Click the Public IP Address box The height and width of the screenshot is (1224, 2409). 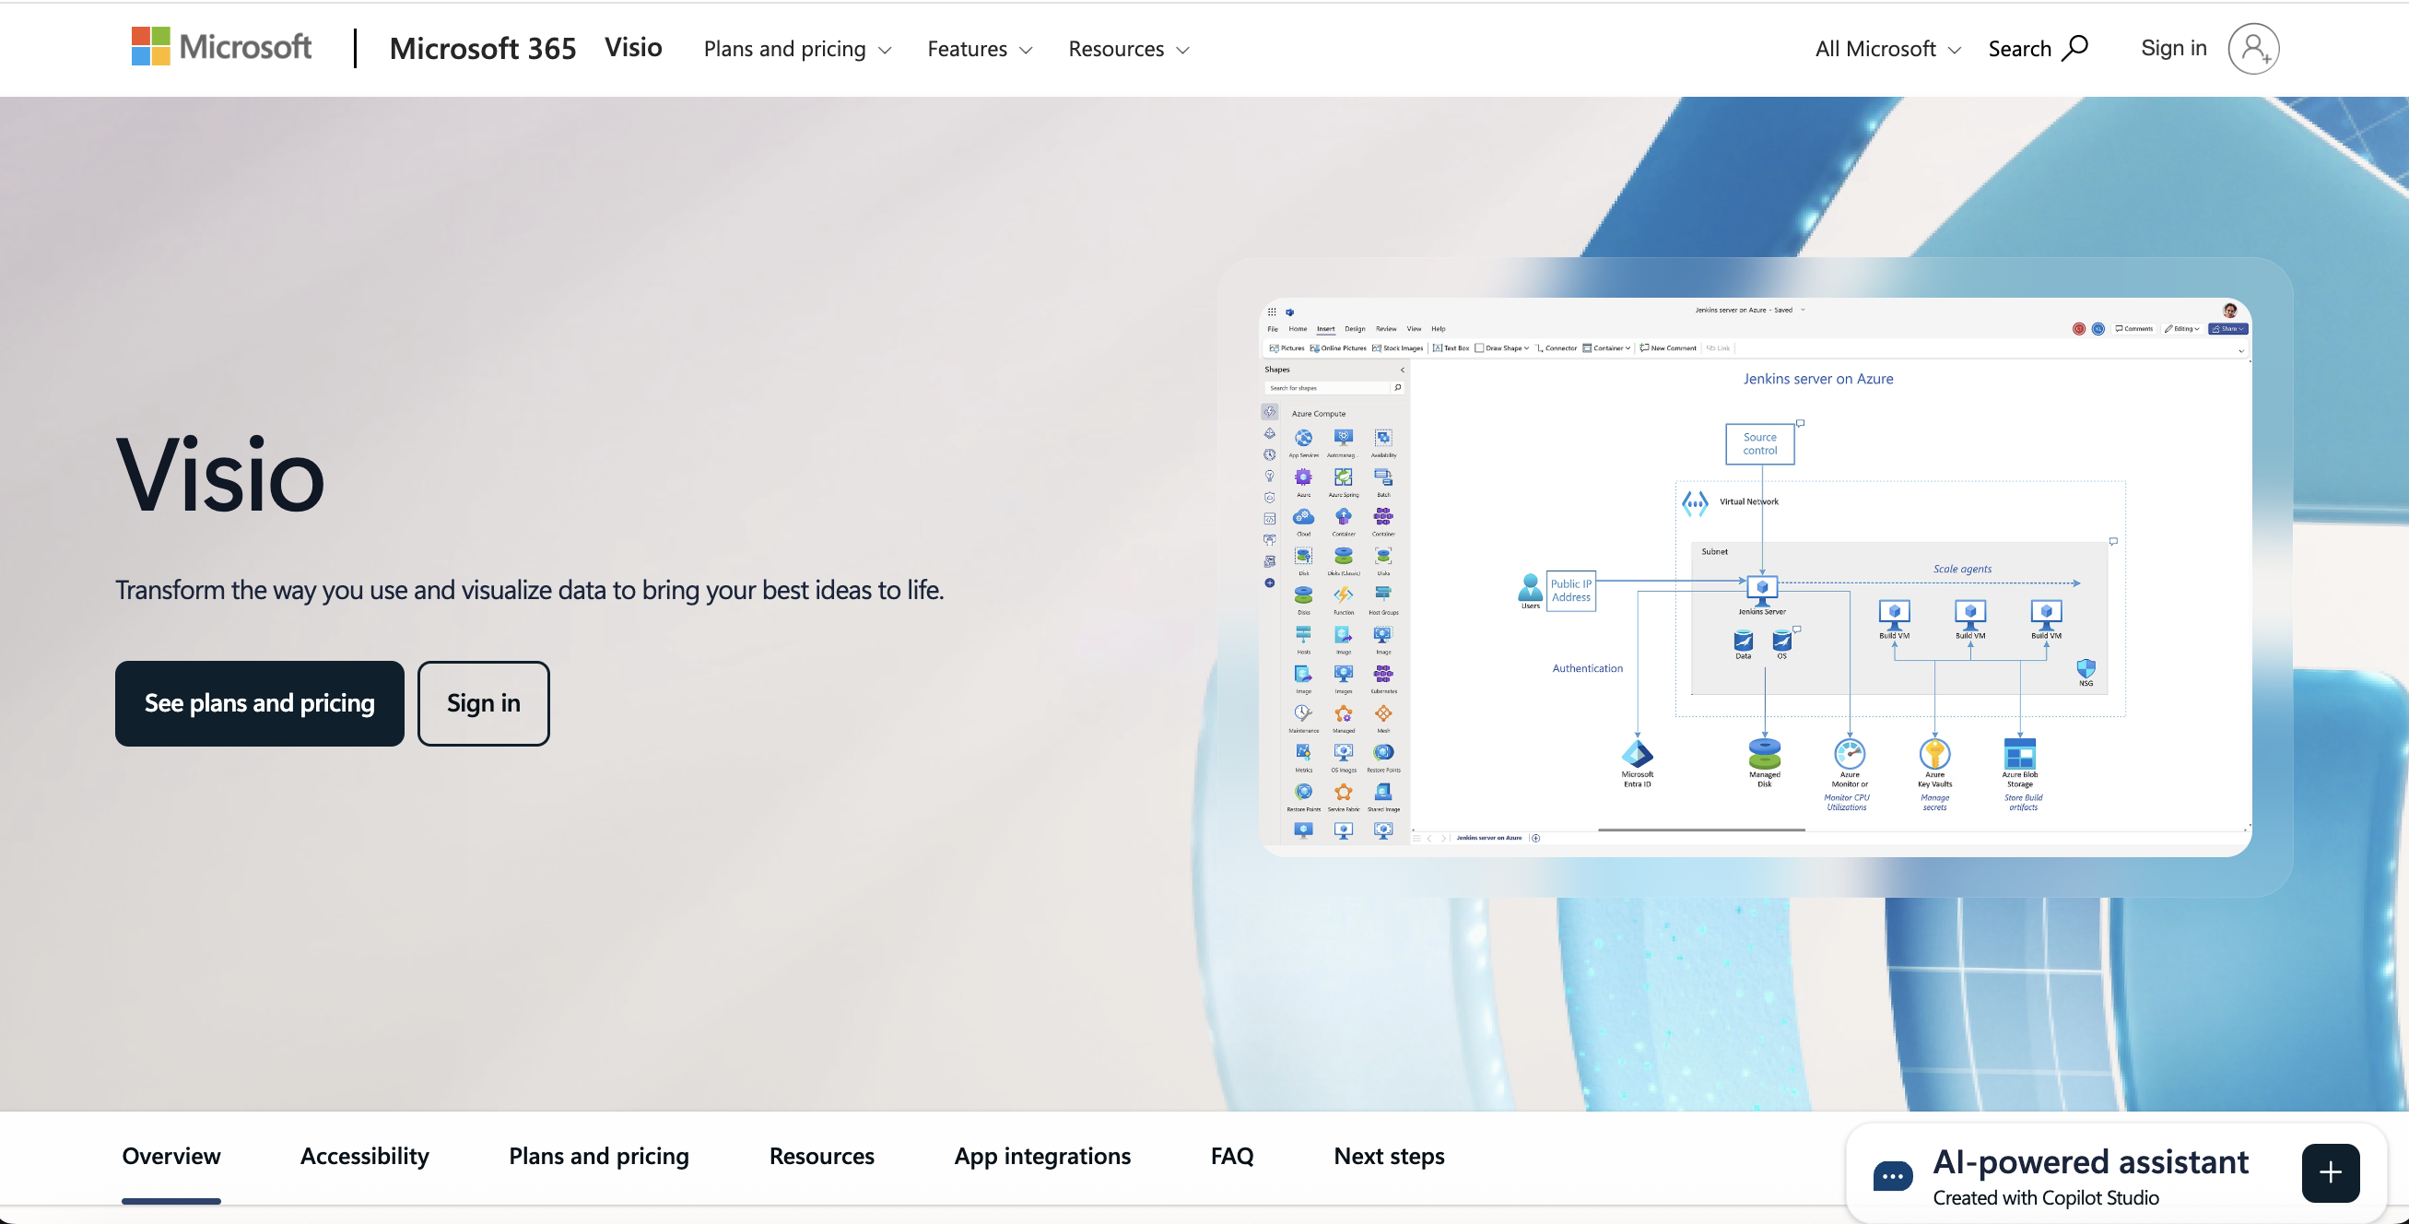1571,591
